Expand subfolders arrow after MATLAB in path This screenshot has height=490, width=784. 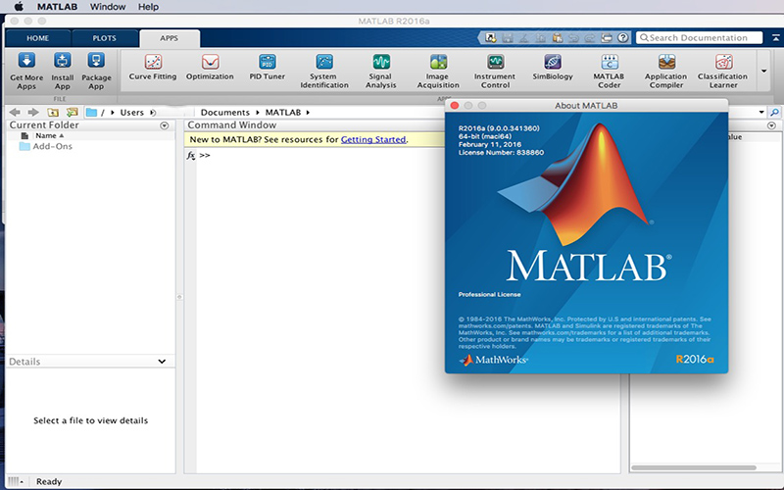308,113
